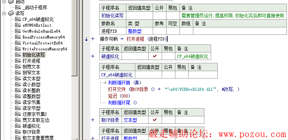This screenshot has width=288, height=140.
Task: Select WriteProcessMemory64 in the tree
Action: [x=45, y=49]
